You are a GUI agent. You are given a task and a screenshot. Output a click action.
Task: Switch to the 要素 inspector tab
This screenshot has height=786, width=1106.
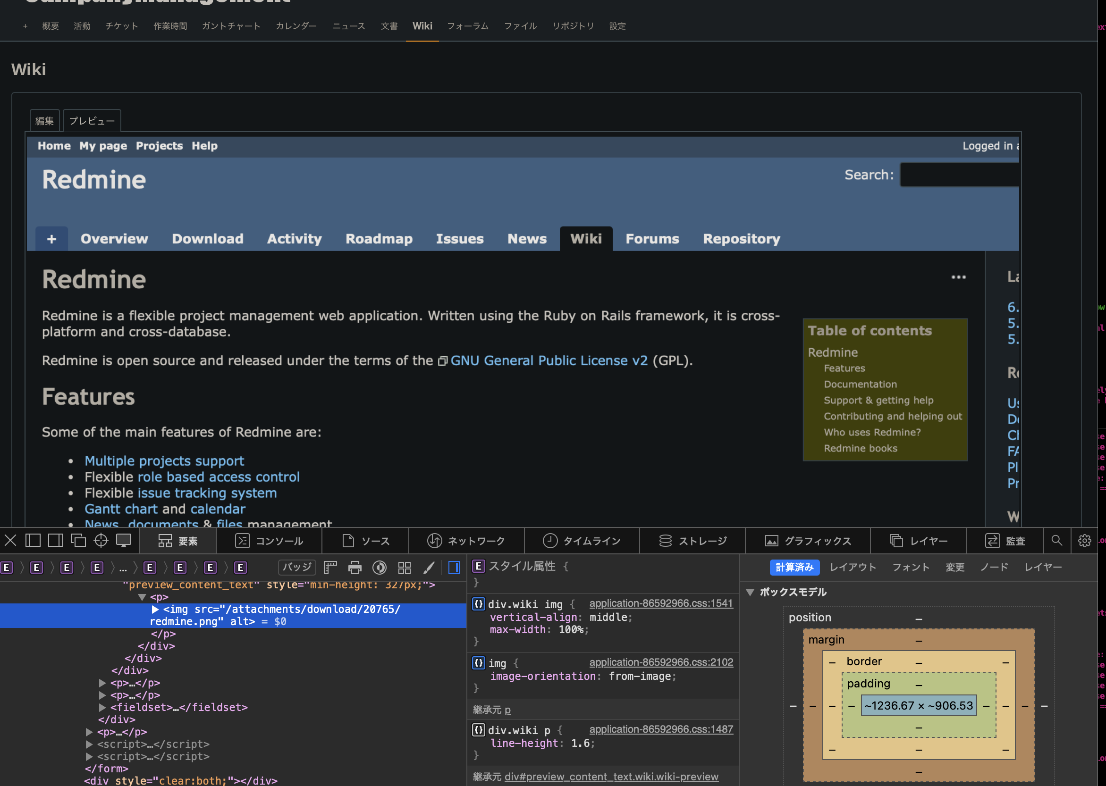click(177, 541)
